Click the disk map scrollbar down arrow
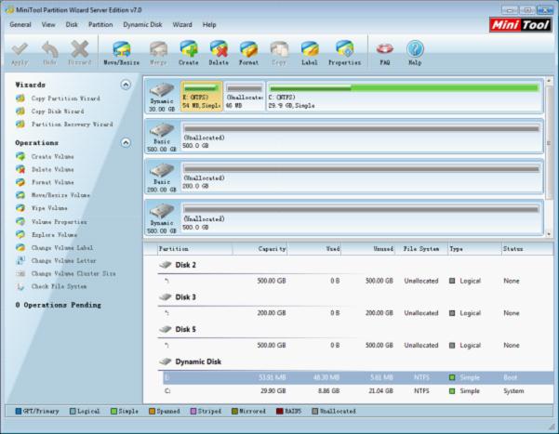The width and height of the screenshot is (559, 434). pyautogui.click(x=549, y=234)
